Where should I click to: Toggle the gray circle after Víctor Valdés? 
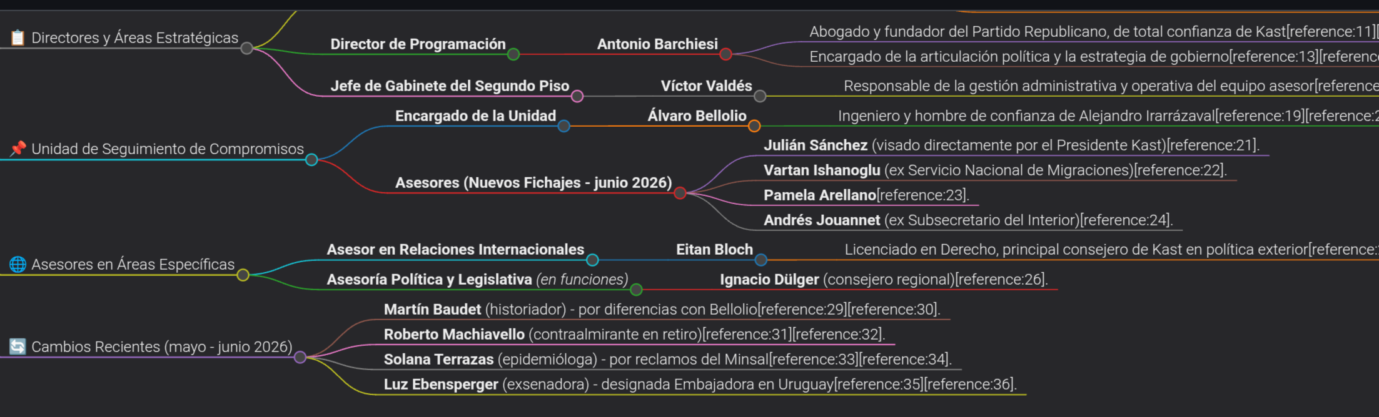point(760,96)
